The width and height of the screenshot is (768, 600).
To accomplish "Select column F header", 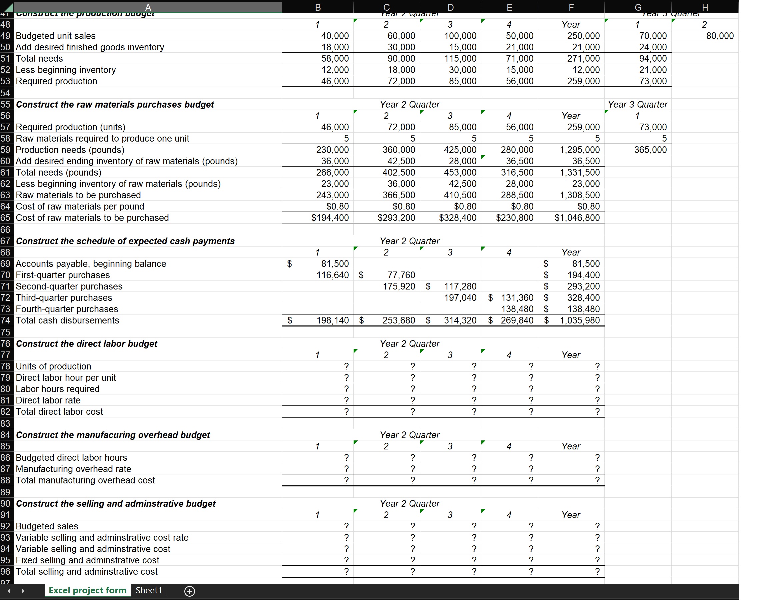I will 571,7.
